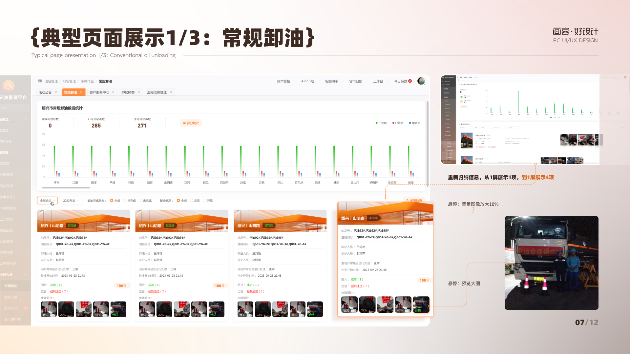Click the platform flower logo in sidebar
The image size is (630, 354).
[x=9, y=86]
